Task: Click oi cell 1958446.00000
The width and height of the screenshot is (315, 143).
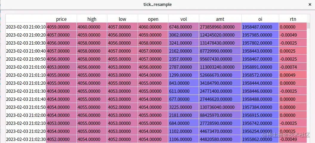Action: (x=260, y=91)
